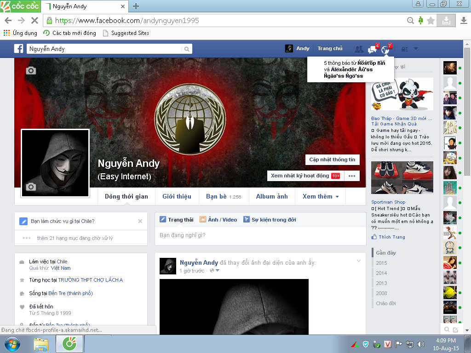Close the Nguyễn Andy browser tab
Screen dimensions: 471x353
click(x=122, y=6)
